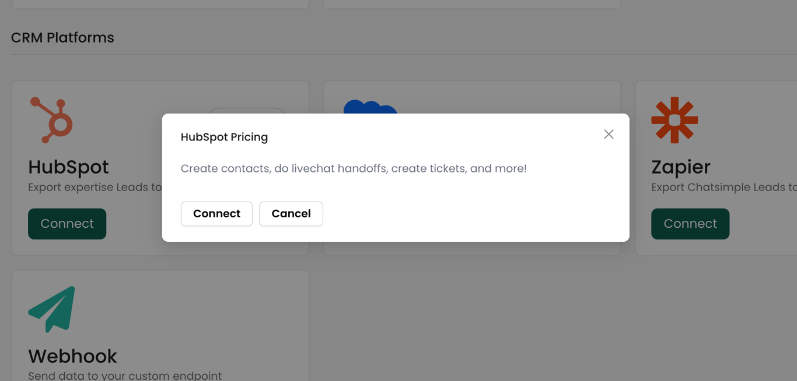Click the CRM Platforms section heading
Image resolution: width=797 pixels, height=381 pixels.
click(x=62, y=38)
